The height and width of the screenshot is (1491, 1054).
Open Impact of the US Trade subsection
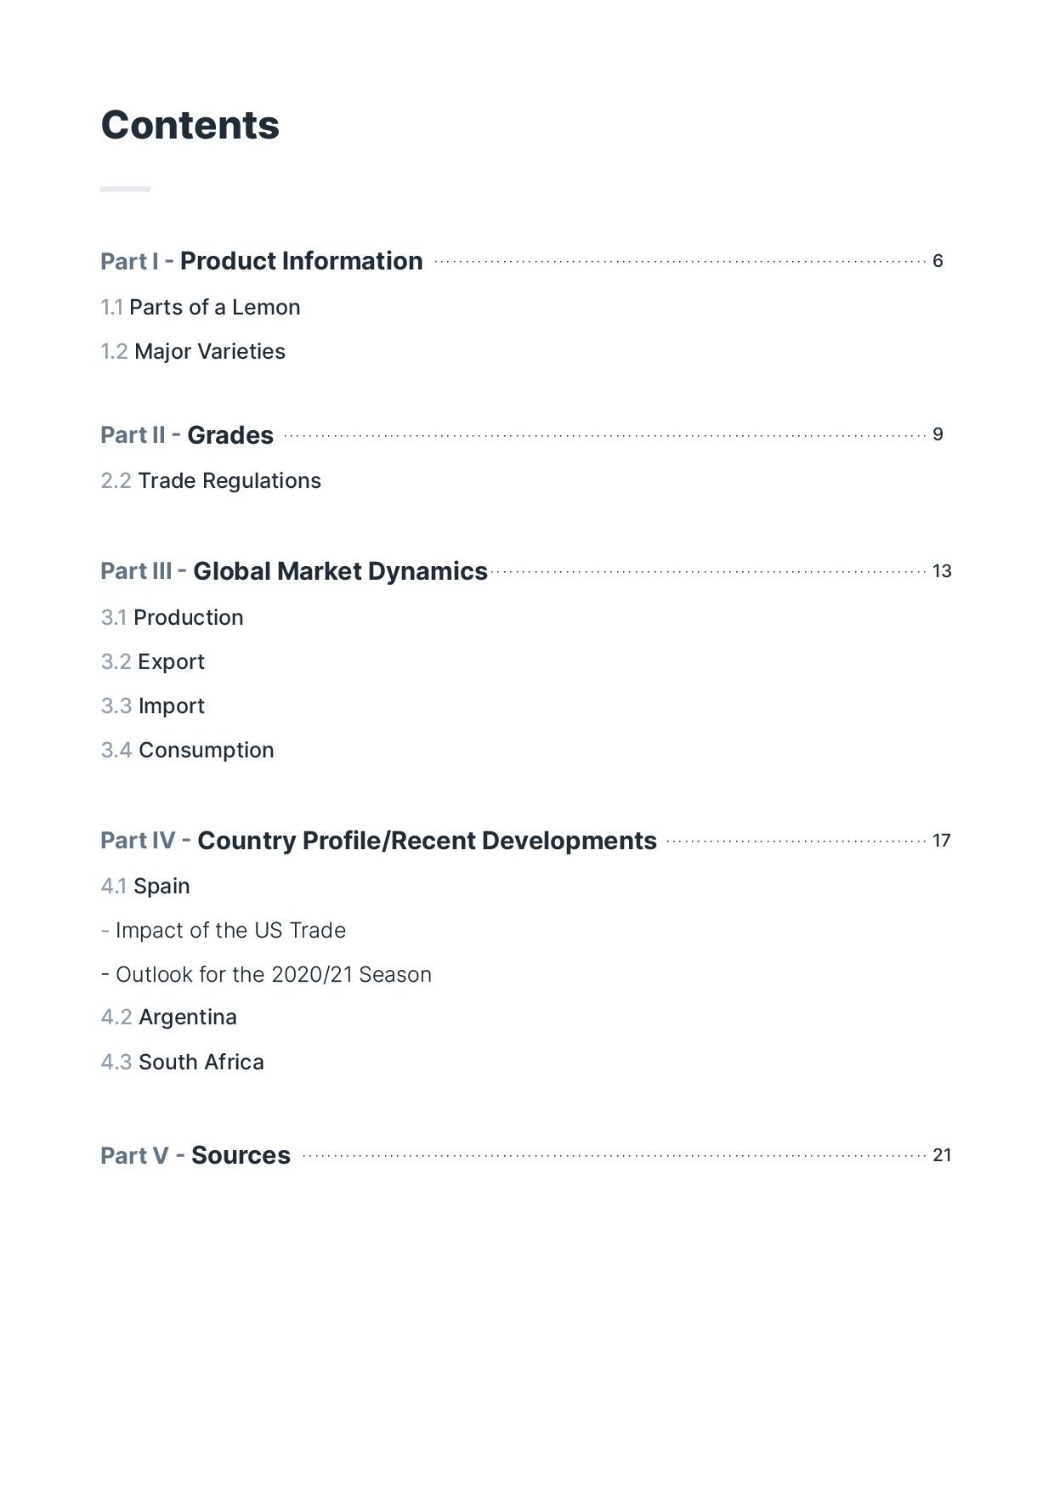point(224,930)
